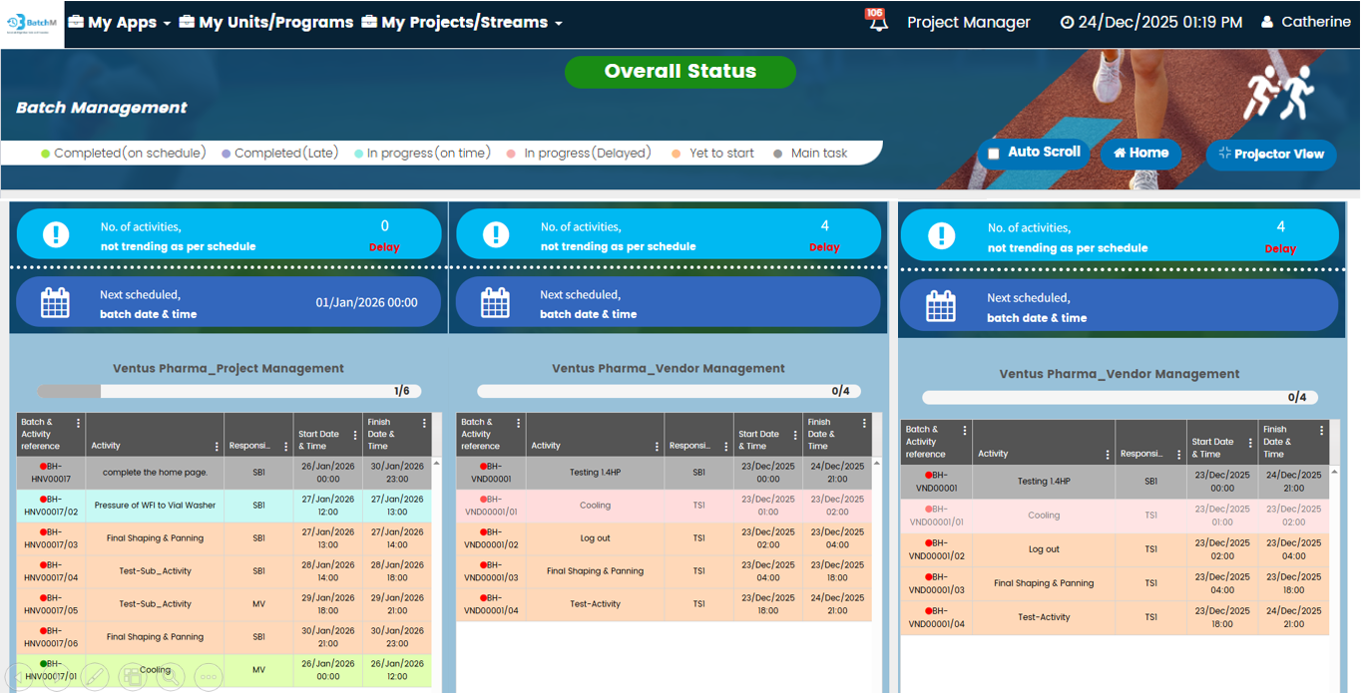1361x693 pixels.
Task: Enable the Auto Scroll checkbox
Action: click(994, 154)
